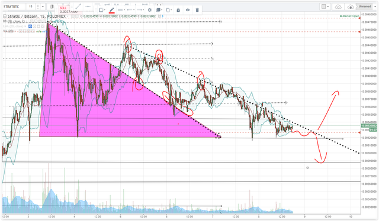Image resolution: width=379 pixels, height=221 pixels.
Task: Delete the selected drawing with the trash icon
Action: click(197, 10)
